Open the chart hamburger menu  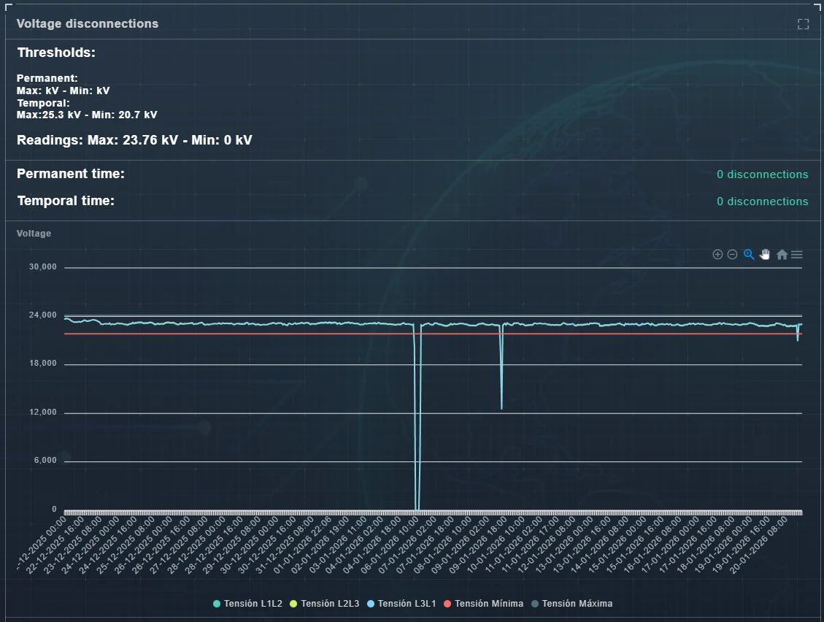[x=797, y=255]
